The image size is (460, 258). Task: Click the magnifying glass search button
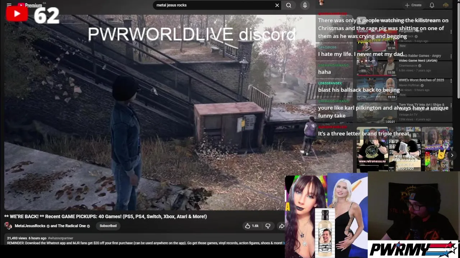coord(289,5)
